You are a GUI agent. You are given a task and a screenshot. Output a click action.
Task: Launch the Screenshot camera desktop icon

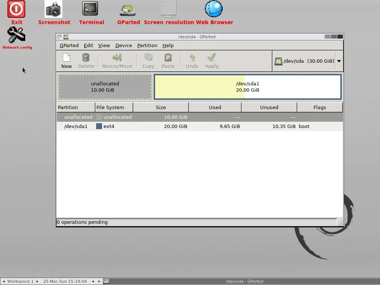[x=53, y=9]
